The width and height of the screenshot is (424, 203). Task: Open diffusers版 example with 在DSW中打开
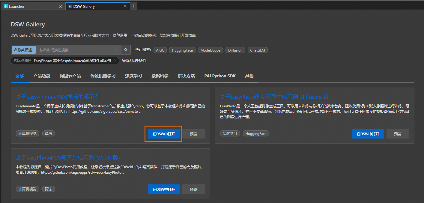click(x=368, y=134)
